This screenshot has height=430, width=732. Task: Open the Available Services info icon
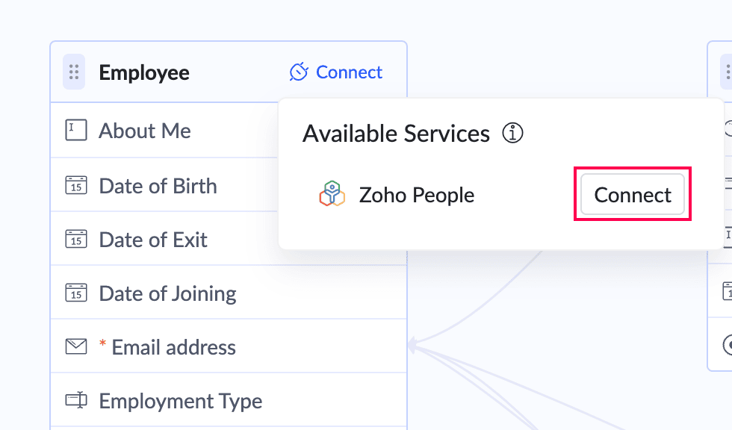coord(512,133)
